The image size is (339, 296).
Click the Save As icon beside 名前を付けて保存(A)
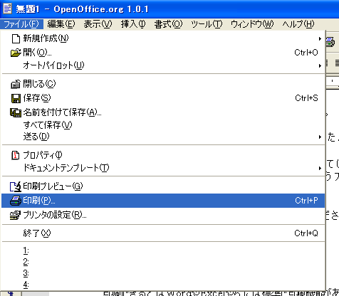[x=16, y=112]
